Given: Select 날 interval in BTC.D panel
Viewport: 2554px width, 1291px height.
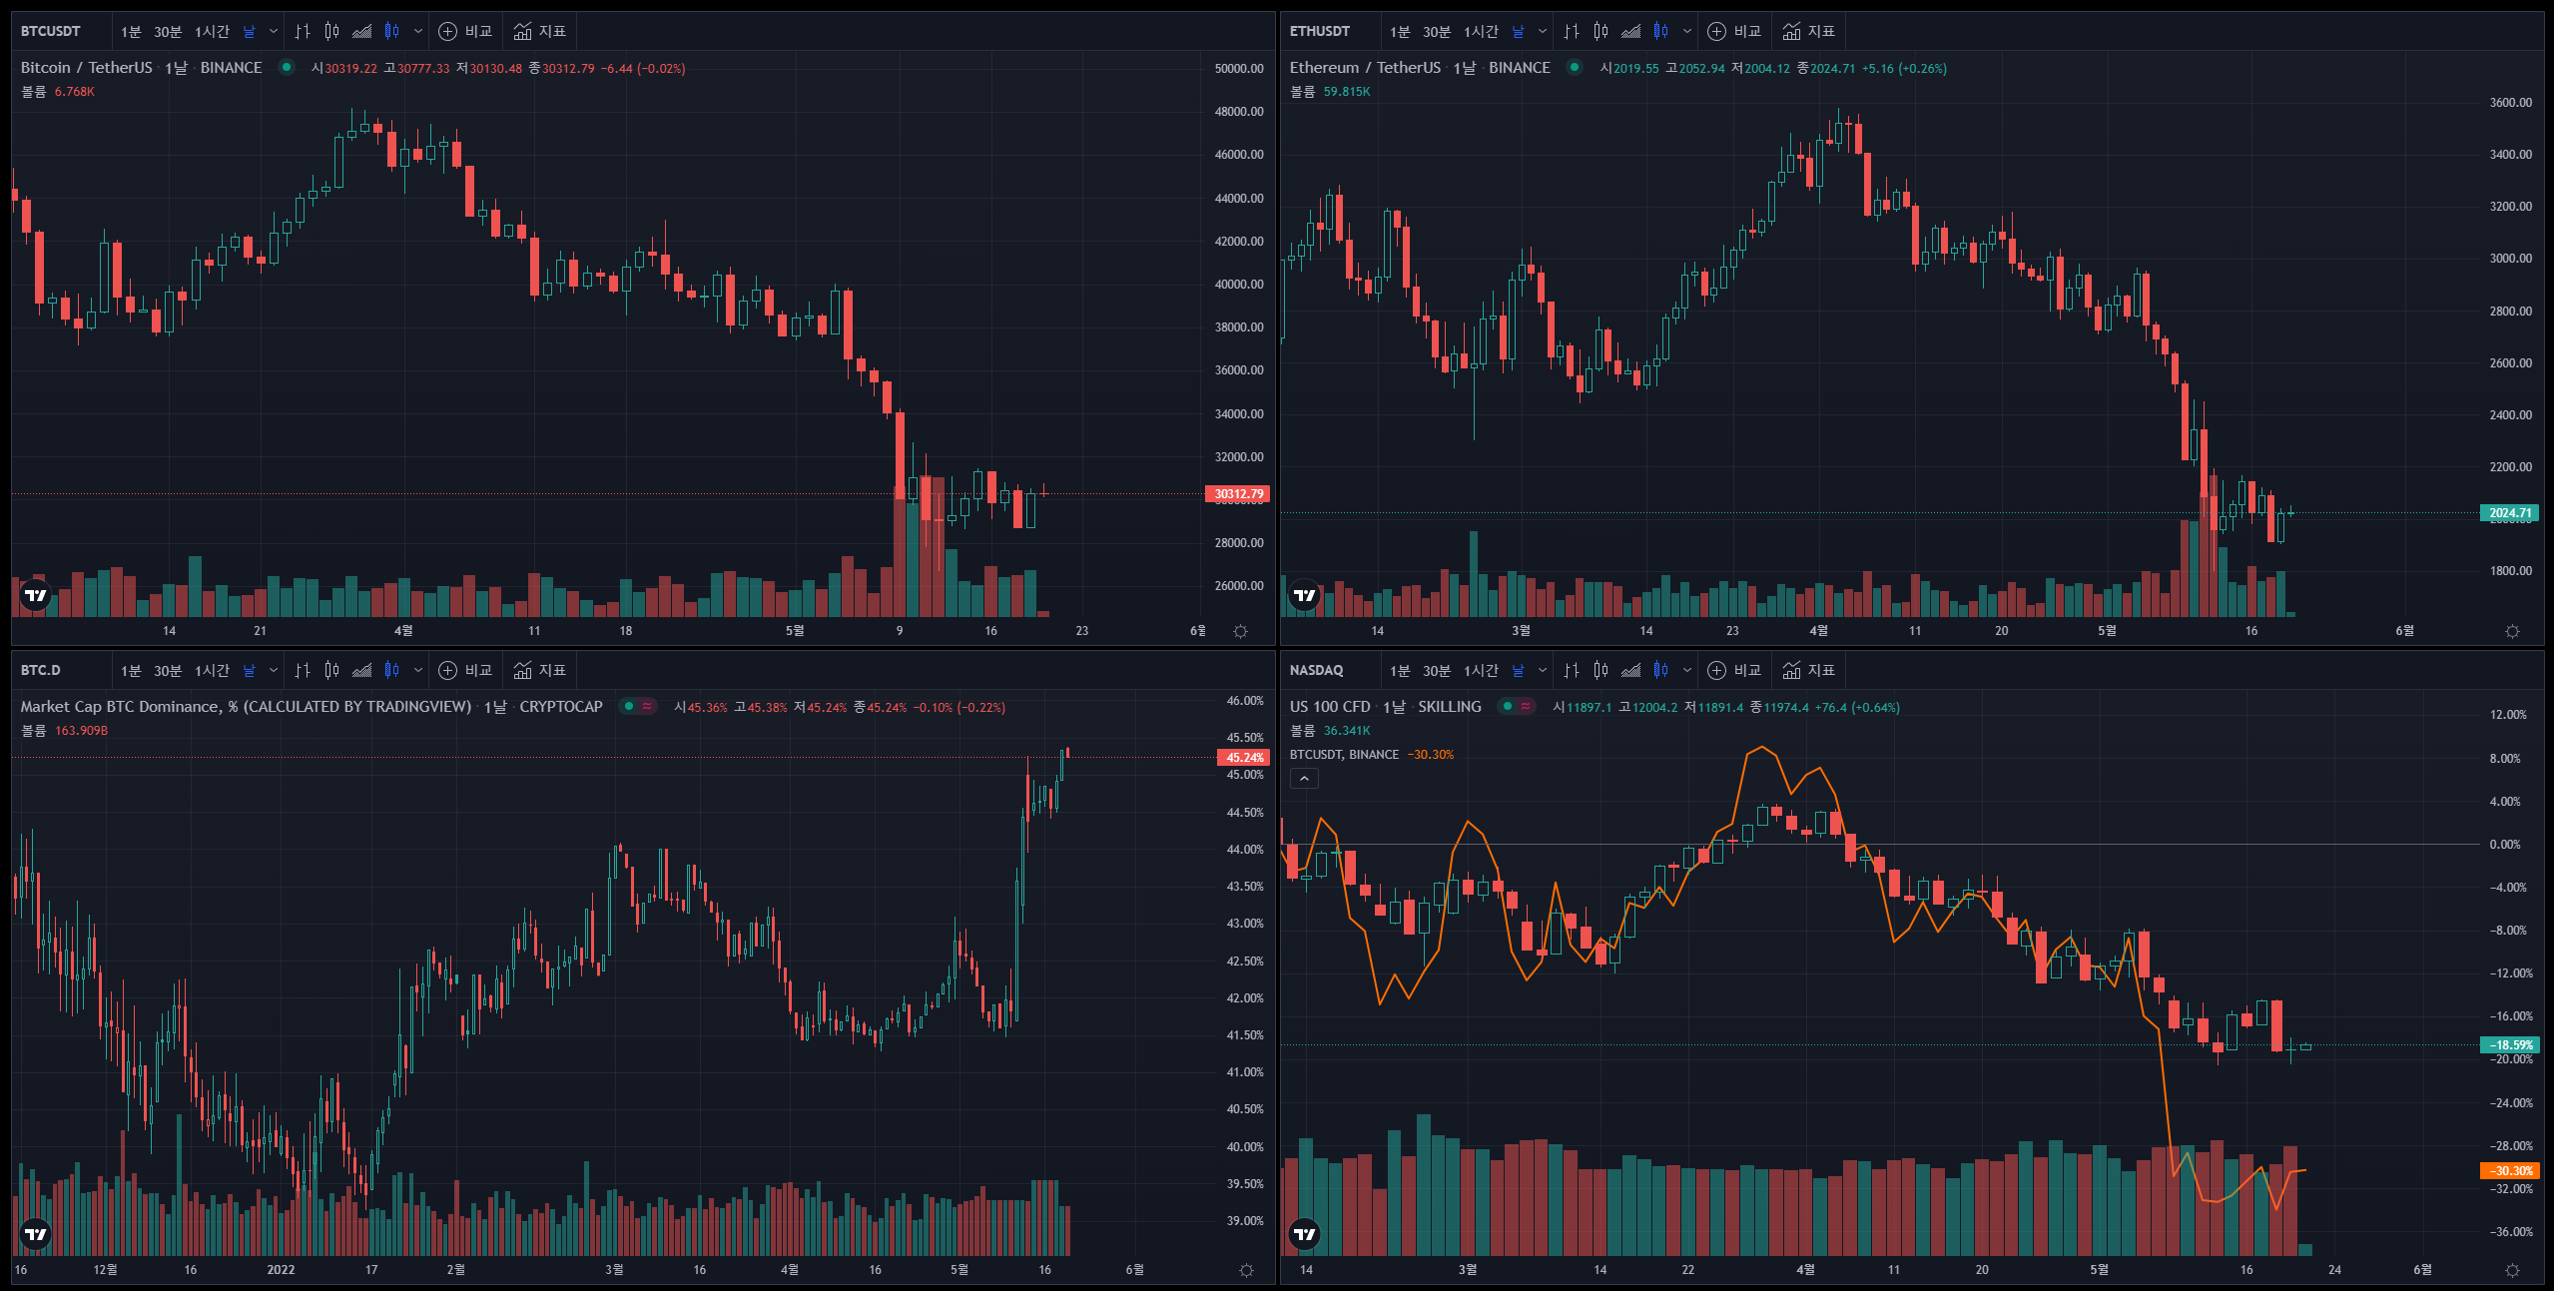Looking at the screenshot, I should pos(250,670).
